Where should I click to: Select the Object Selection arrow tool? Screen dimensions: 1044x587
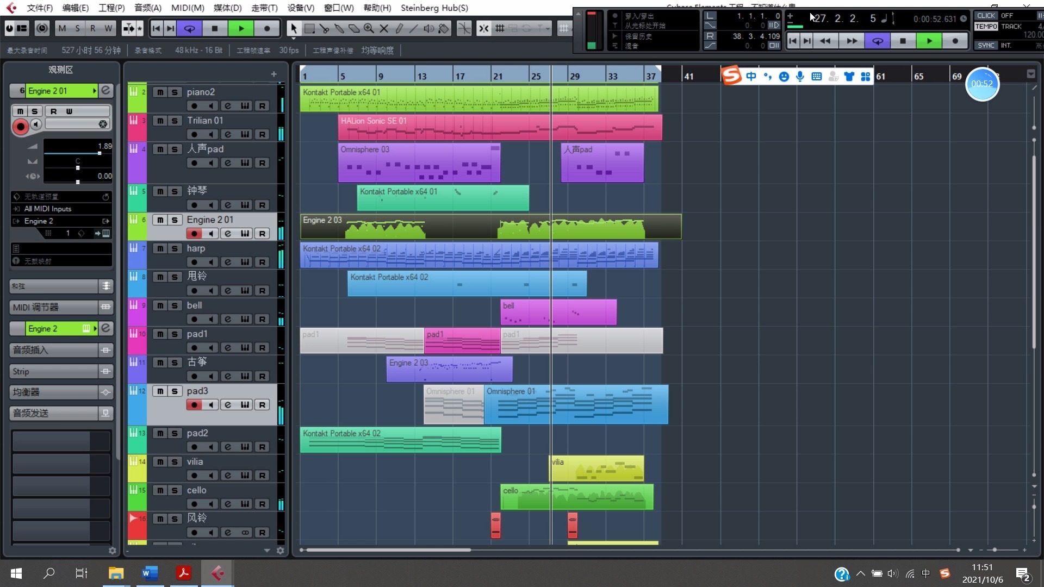[x=294, y=29]
